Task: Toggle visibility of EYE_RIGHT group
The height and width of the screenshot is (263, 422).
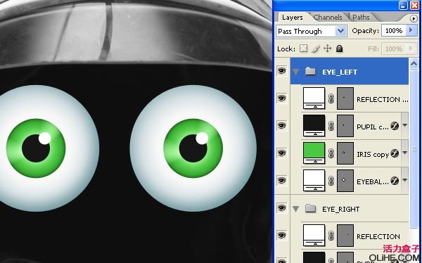Action: coord(282,208)
